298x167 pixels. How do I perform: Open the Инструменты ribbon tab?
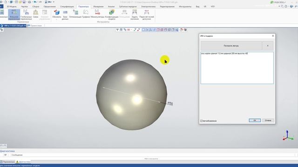[185, 6]
